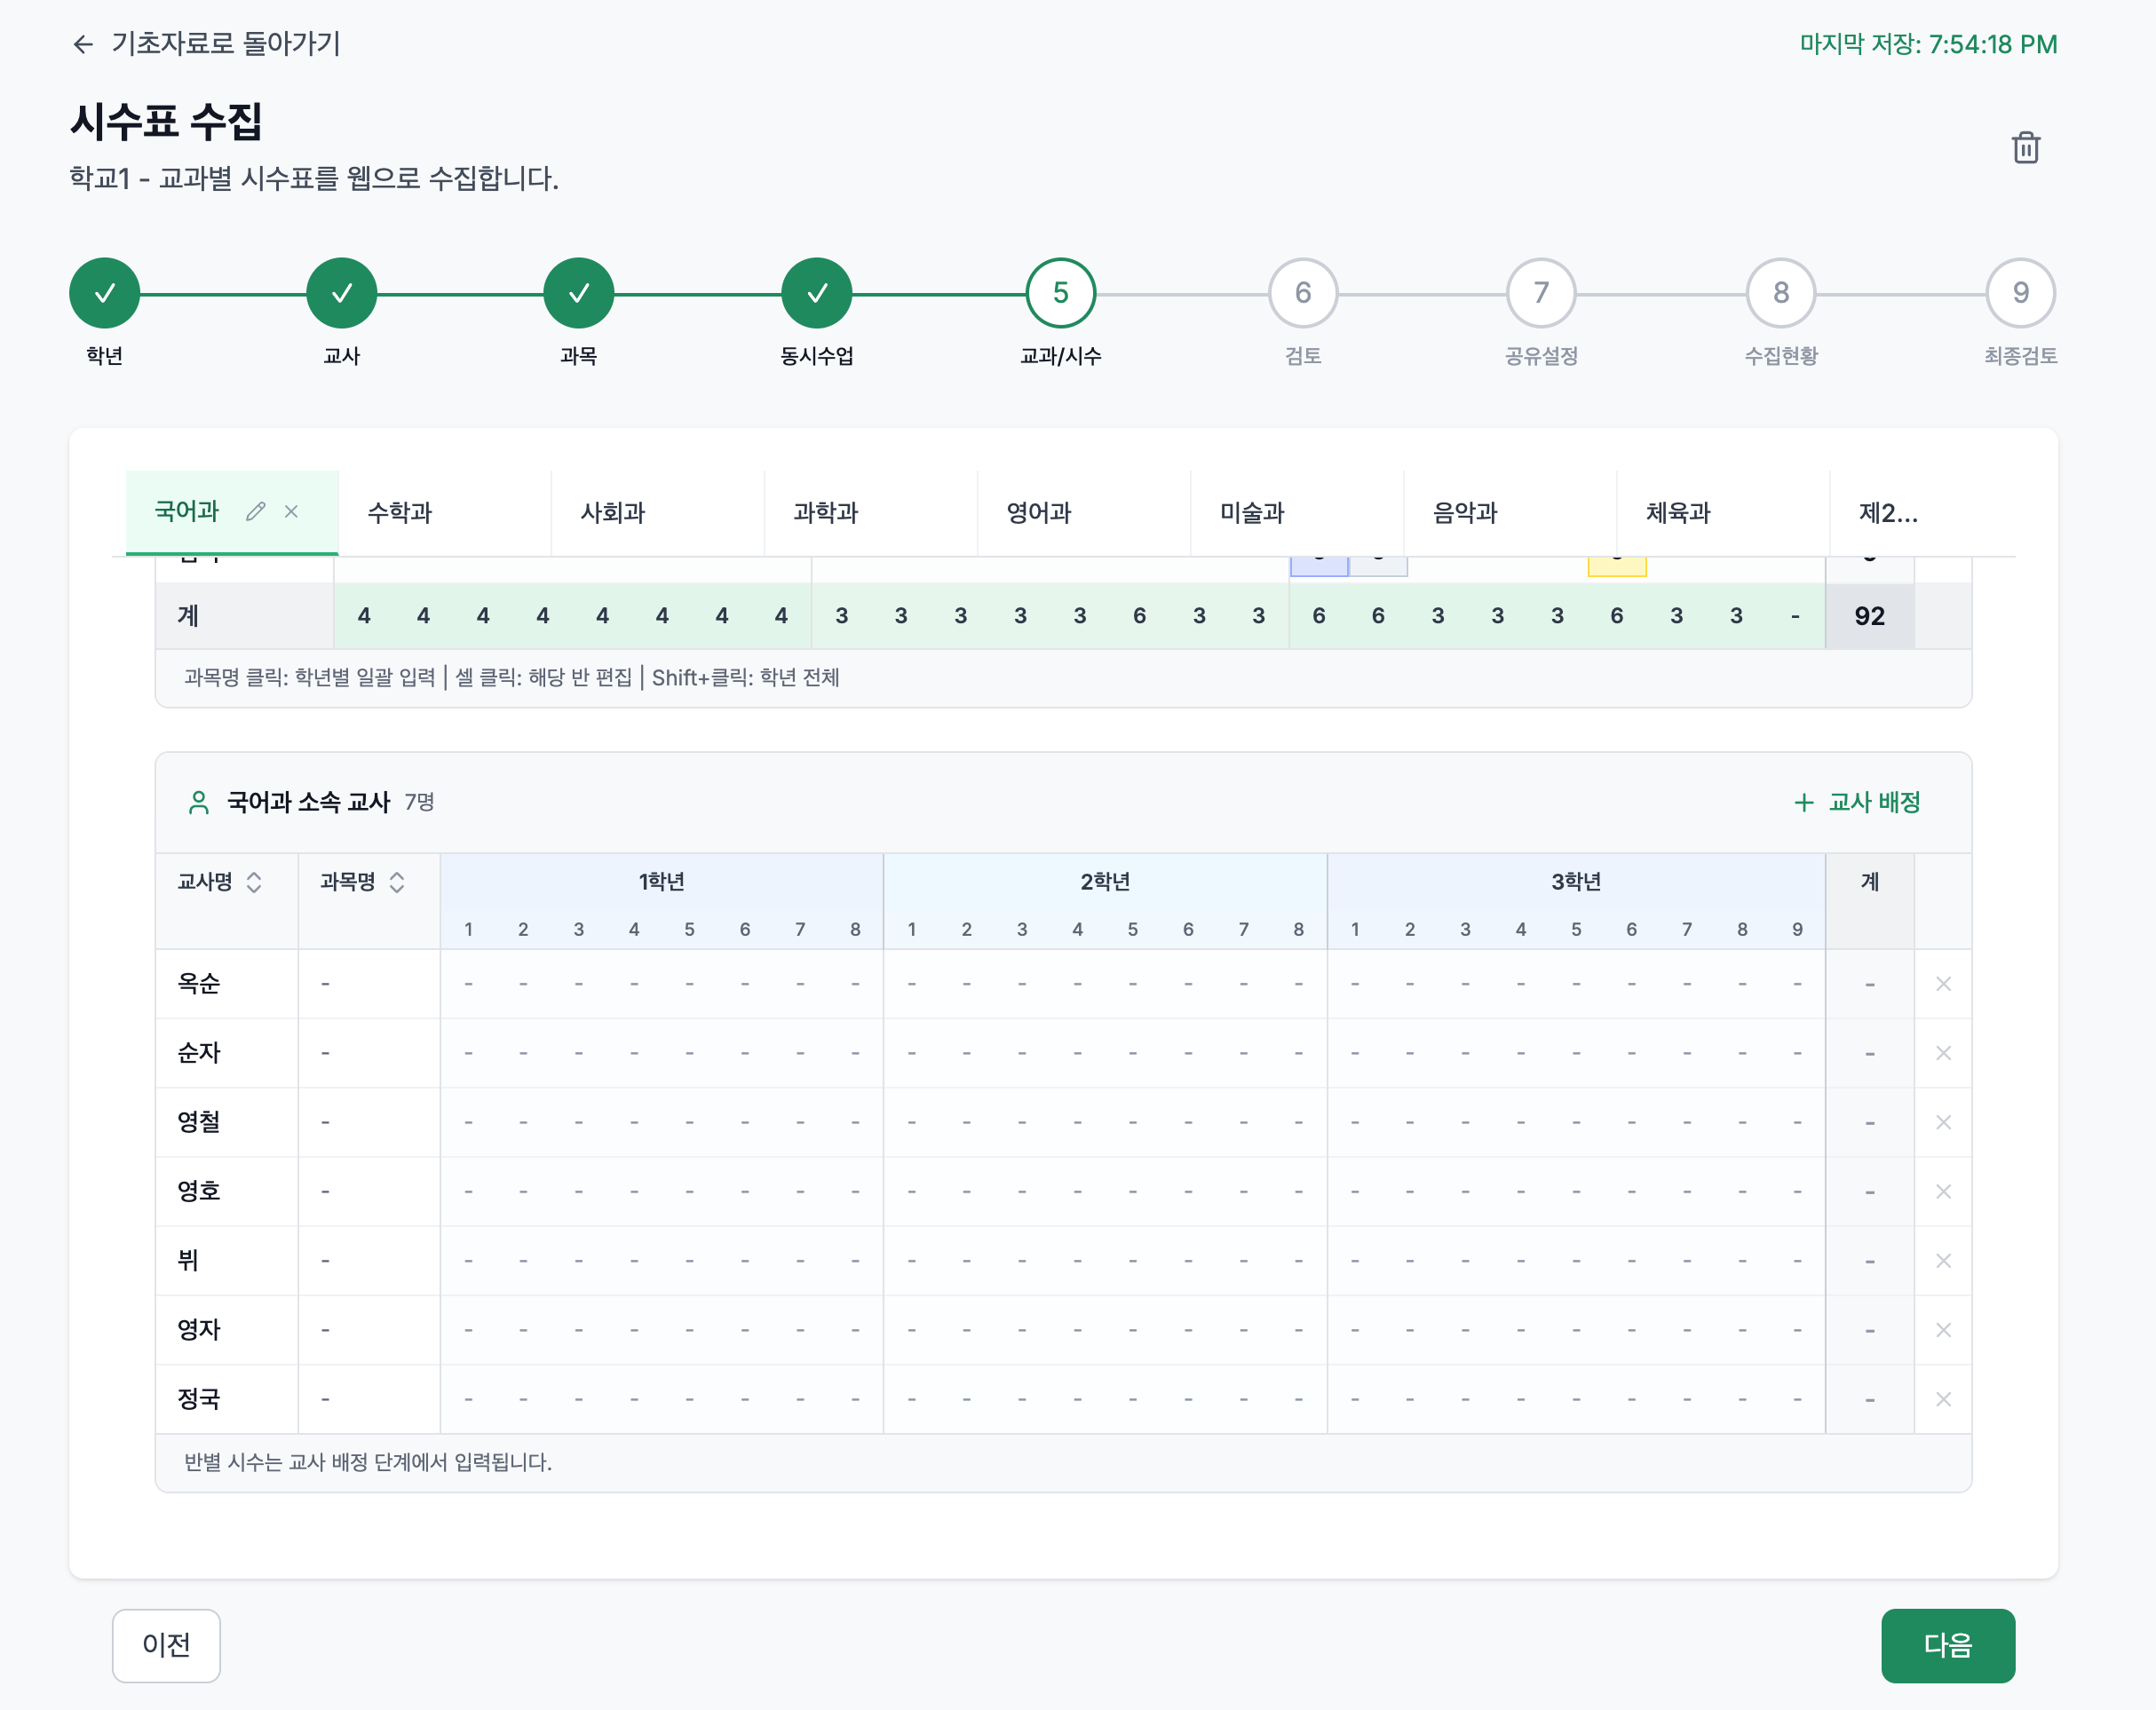Go to step 6 검토 circle

(x=1302, y=293)
